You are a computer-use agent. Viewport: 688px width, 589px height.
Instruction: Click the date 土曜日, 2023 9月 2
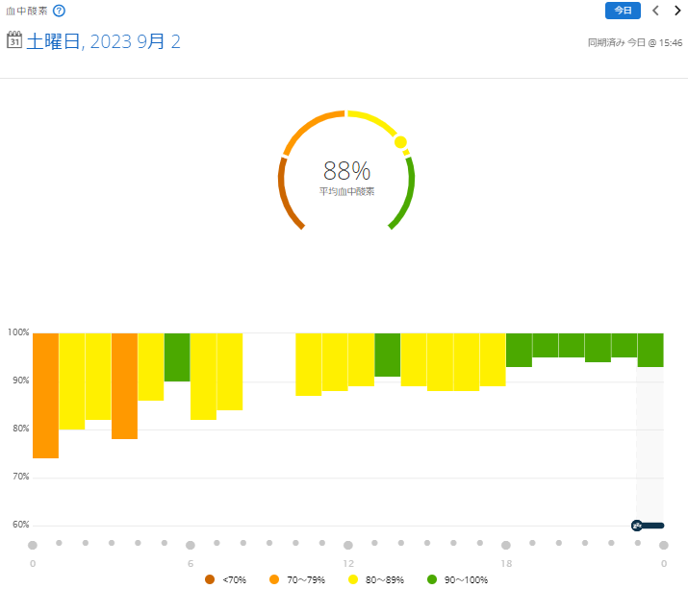[x=103, y=41]
